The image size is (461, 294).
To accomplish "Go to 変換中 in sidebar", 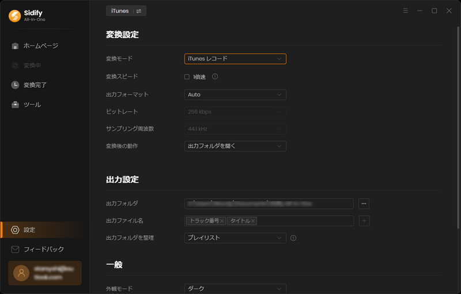I will tap(45, 65).
